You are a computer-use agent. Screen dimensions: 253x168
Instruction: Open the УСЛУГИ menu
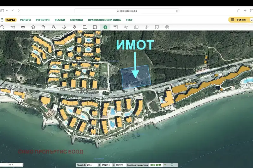(x=25, y=20)
